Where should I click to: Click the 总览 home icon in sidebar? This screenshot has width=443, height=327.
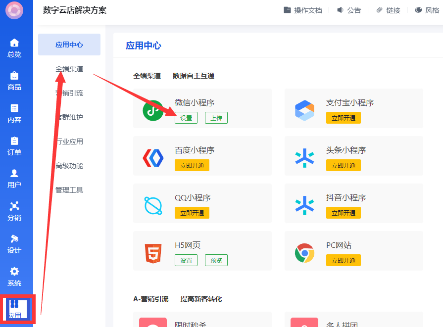[x=14, y=43]
